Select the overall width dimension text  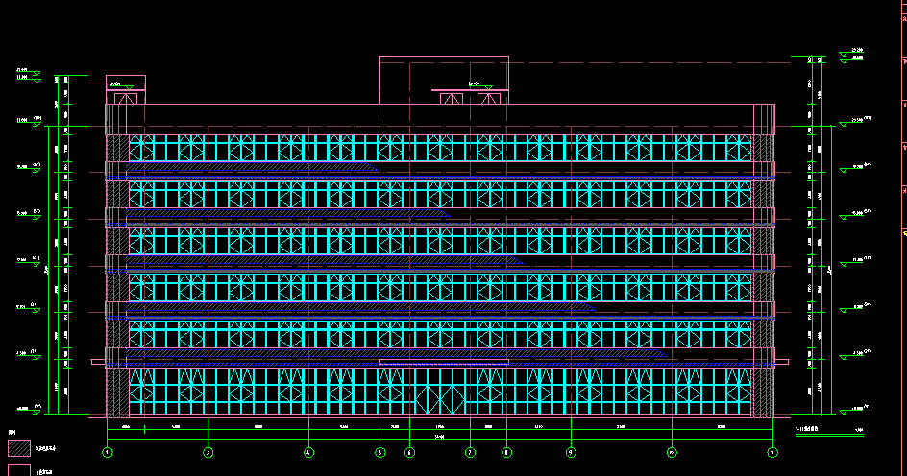tap(439, 437)
